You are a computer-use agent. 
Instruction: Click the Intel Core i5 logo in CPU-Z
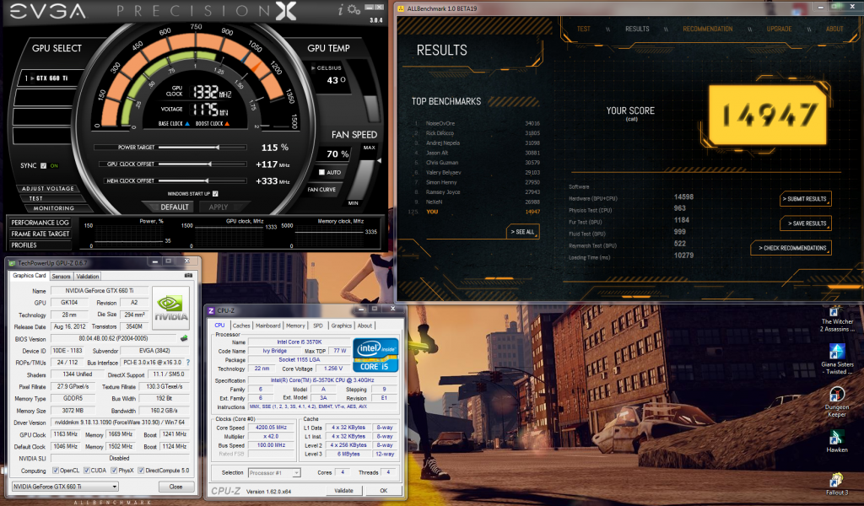click(375, 355)
